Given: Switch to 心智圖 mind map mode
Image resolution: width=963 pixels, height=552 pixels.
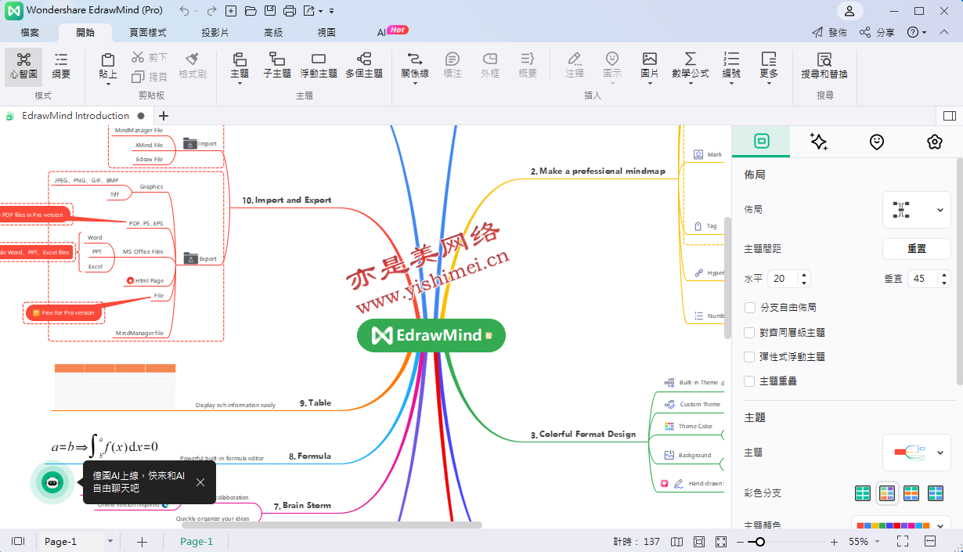Looking at the screenshot, I should pyautogui.click(x=23, y=66).
